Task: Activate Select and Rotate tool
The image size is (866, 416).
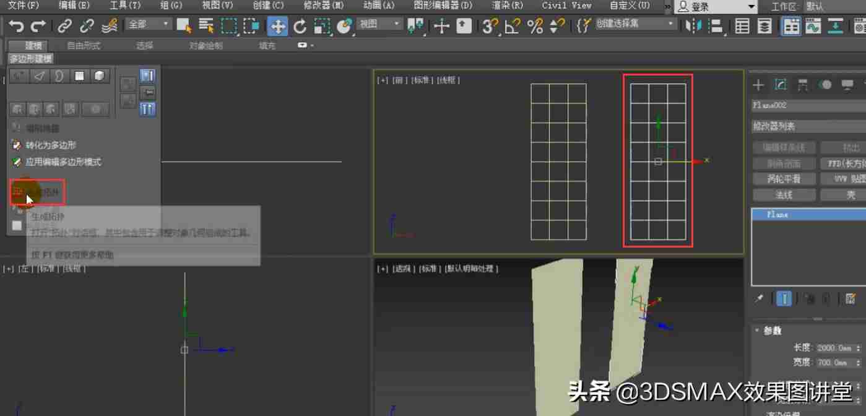Action: (300, 26)
